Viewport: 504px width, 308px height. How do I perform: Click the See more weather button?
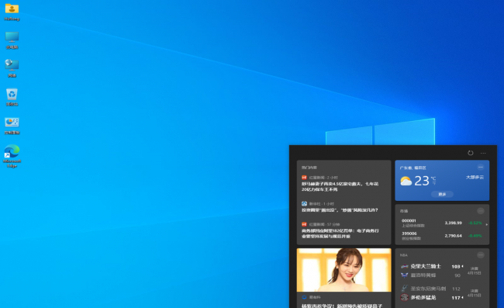coord(442,194)
